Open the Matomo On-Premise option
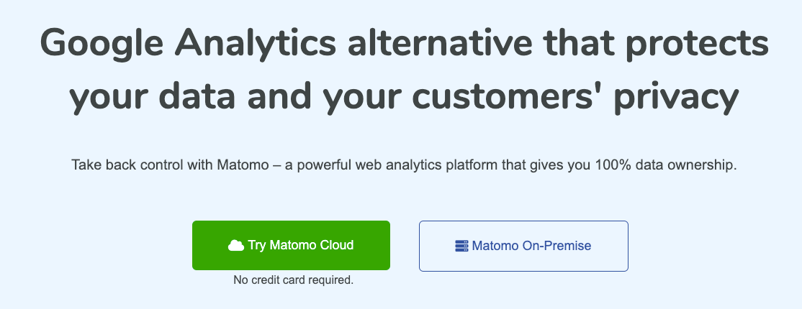Viewport: 802px width, 309px height. (523, 246)
